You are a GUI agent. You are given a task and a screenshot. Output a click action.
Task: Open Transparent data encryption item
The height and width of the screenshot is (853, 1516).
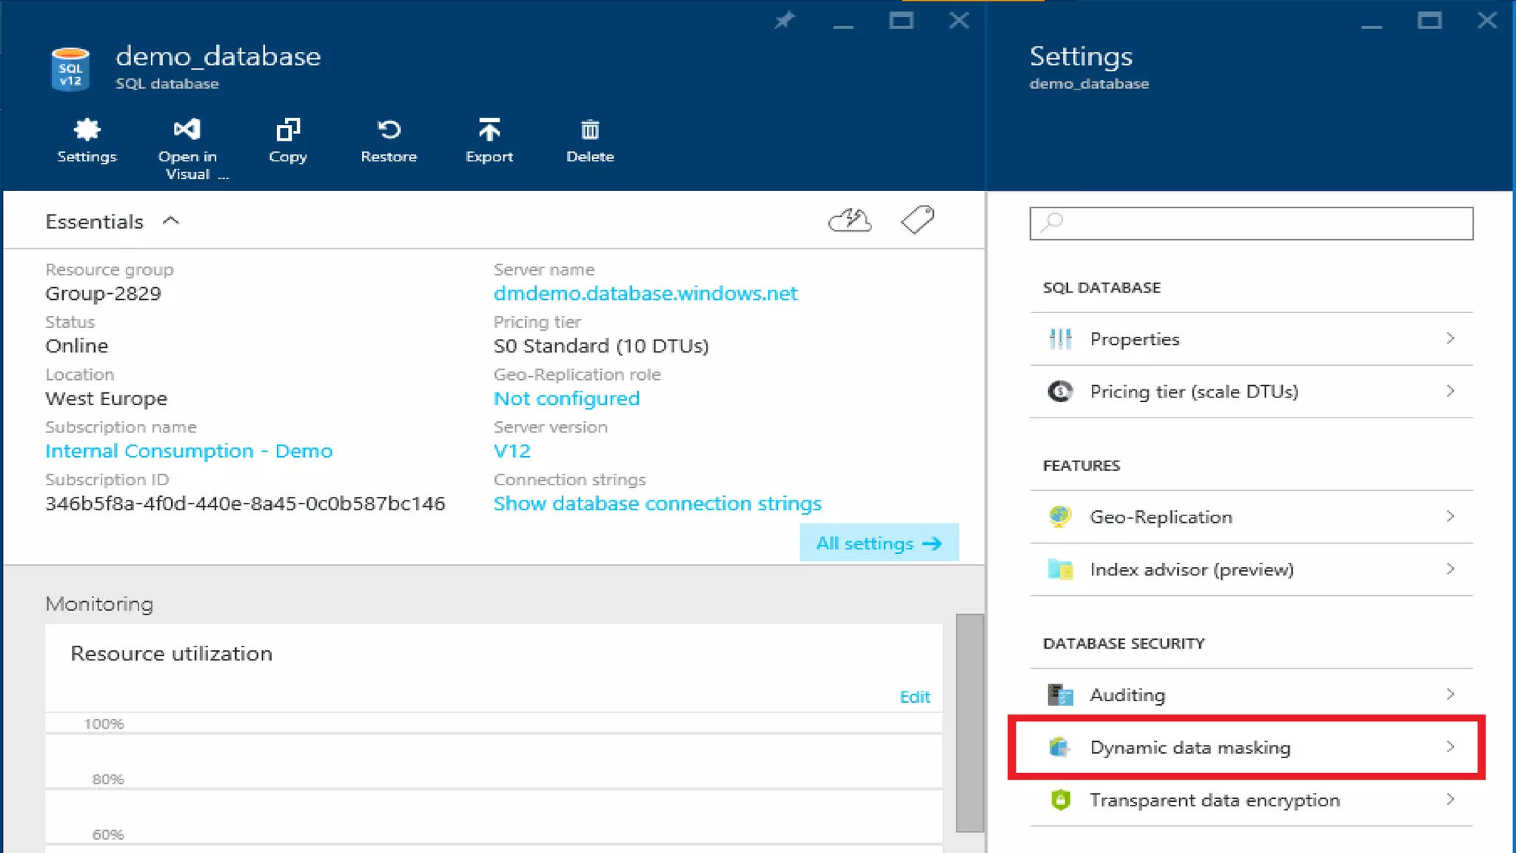click(x=1251, y=800)
